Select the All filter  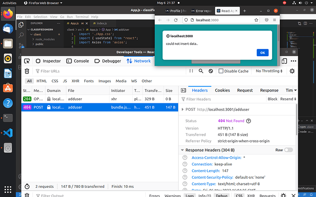[x=29, y=81]
